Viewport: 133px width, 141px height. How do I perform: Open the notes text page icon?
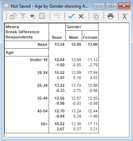[x=42, y=16]
